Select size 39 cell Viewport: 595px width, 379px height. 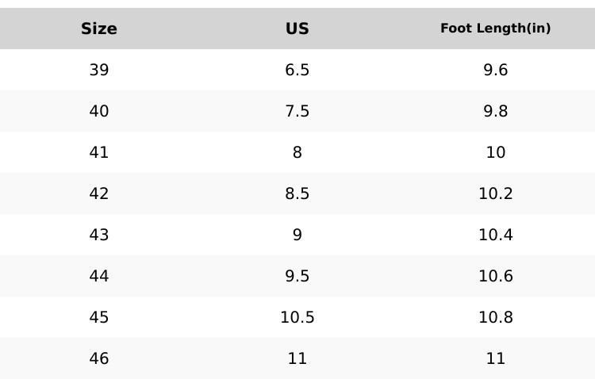pyautogui.click(x=99, y=70)
